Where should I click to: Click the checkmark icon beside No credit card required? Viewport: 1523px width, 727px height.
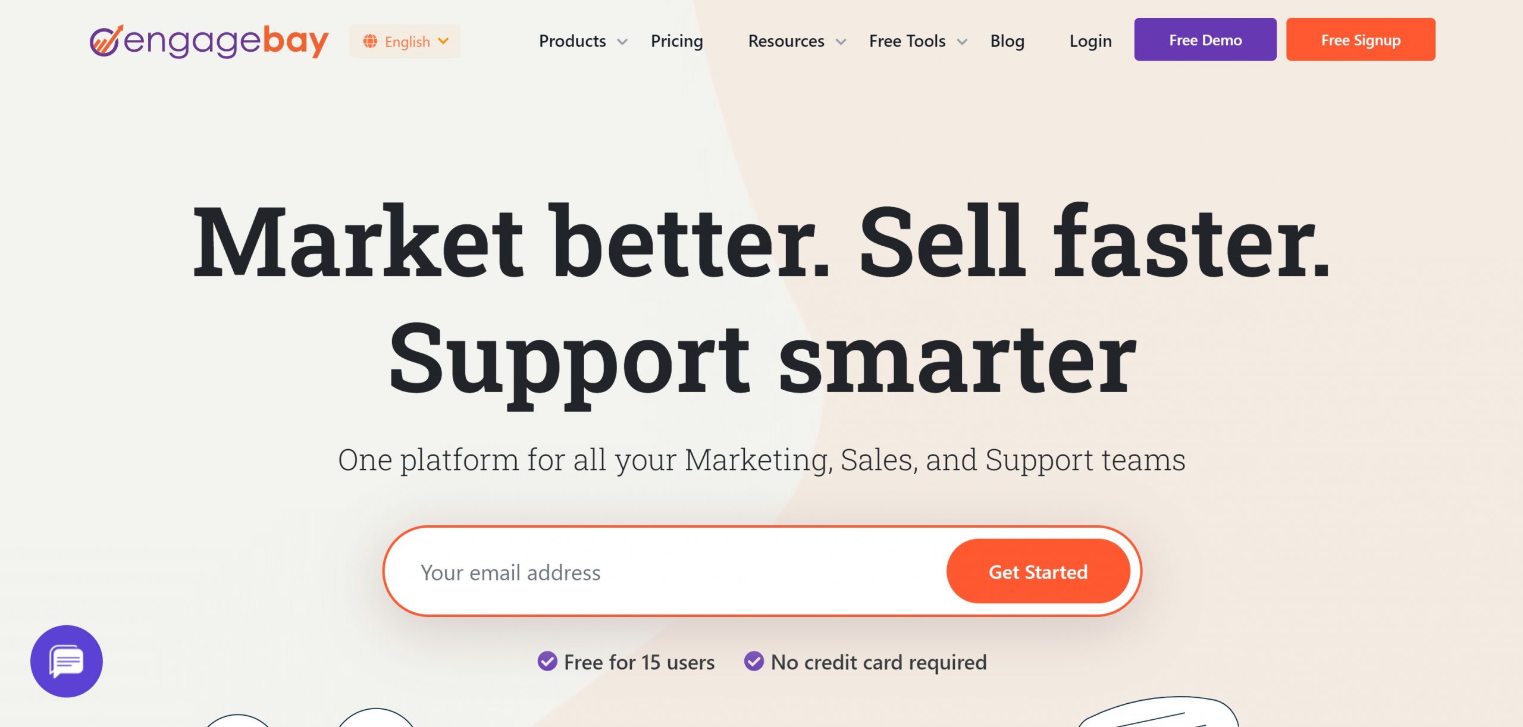754,661
